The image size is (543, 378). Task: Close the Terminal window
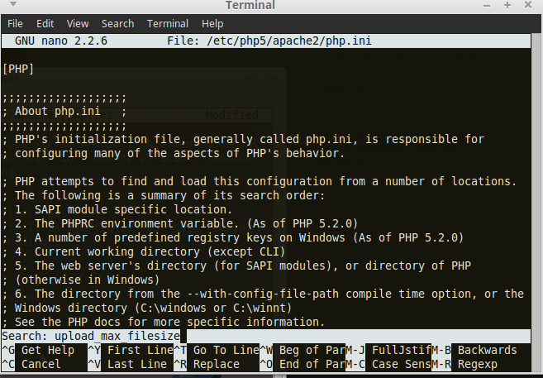pyautogui.click(x=528, y=5)
